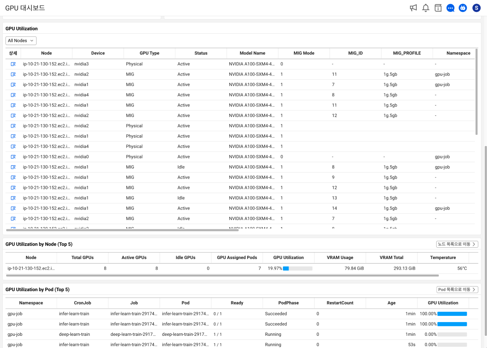487x348 pixels.
Task: Open detail icon for nvidia1 Idle MIG_ID 13 row
Action: [x=13, y=198]
